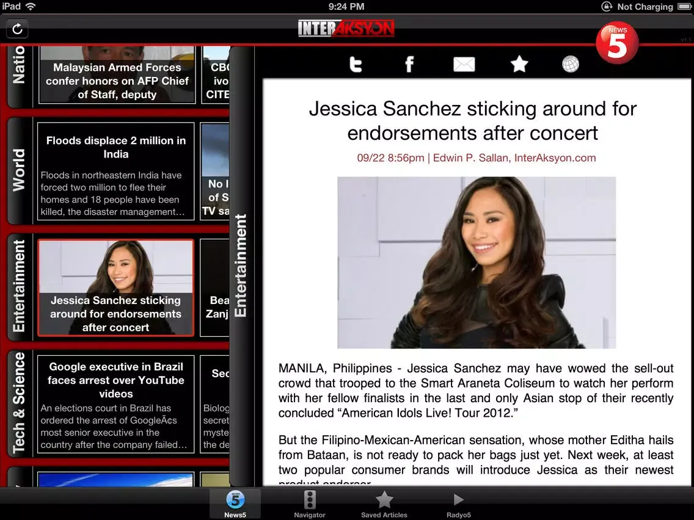Screen dimensions: 694x520
Task: Open Google executive in Brazil article
Action: click(116, 404)
